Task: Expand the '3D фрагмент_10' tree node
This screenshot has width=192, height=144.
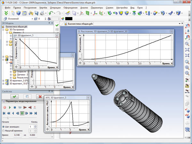Action: [3, 84]
